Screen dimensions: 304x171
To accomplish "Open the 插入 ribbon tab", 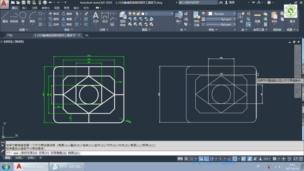I will point(25,8).
